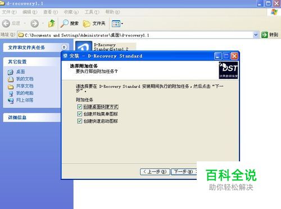
Task: Click the Network Places globe icon
Action: [x=11, y=100]
